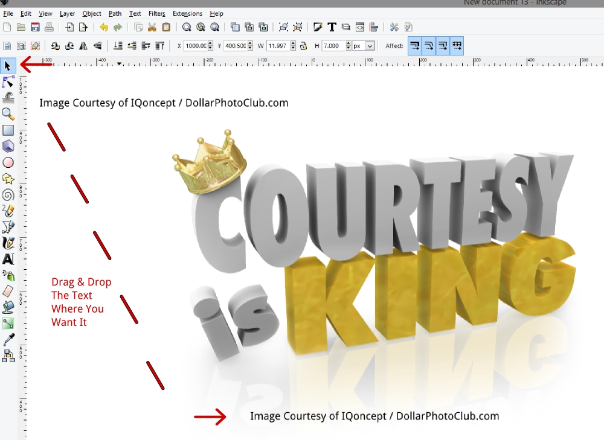This screenshot has height=440, width=604.
Task: Select the Spray tool
Action: [8, 275]
